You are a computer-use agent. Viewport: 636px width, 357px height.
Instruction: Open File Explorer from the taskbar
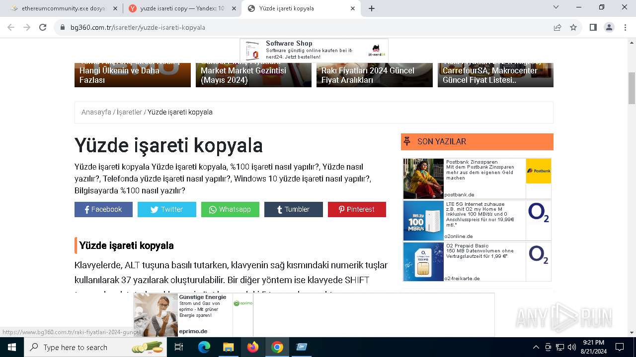(x=228, y=347)
